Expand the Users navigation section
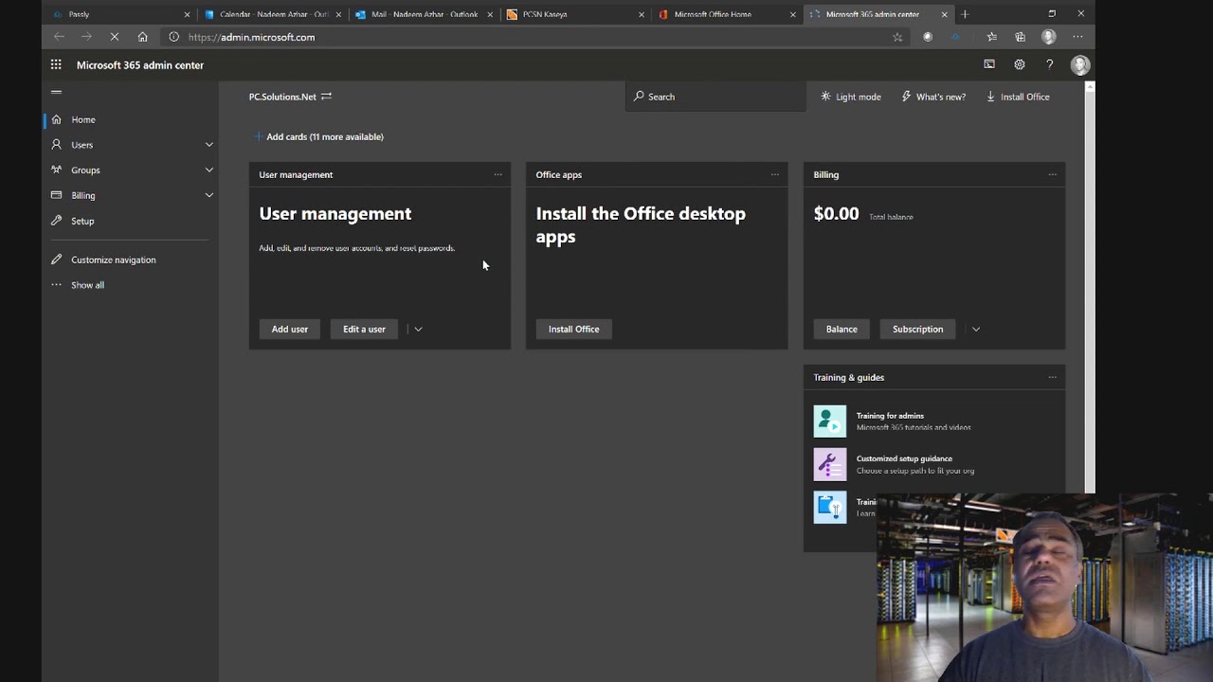The width and height of the screenshot is (1213, 682). (208, 145)
